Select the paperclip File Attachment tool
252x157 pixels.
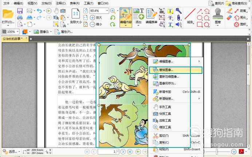coord(178,17)
